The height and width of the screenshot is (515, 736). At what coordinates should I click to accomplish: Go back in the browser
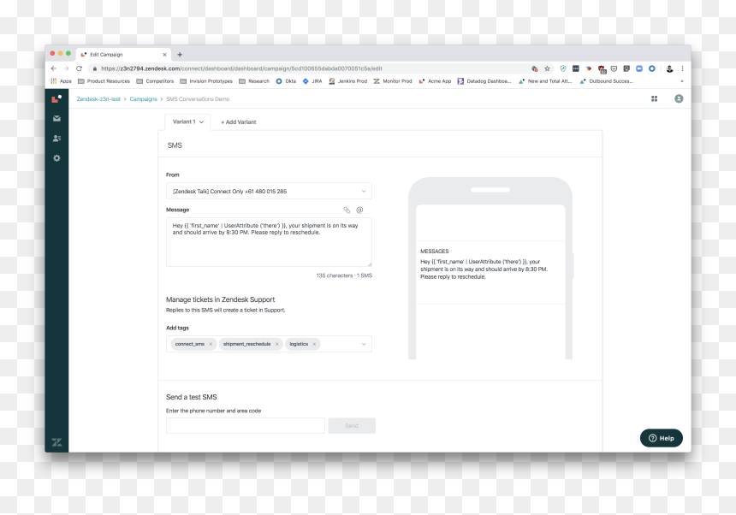(54, 68)
